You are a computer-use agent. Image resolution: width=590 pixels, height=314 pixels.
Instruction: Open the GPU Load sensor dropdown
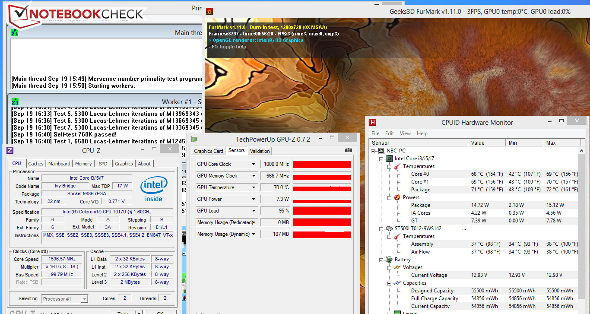click(x=254, y=211)
